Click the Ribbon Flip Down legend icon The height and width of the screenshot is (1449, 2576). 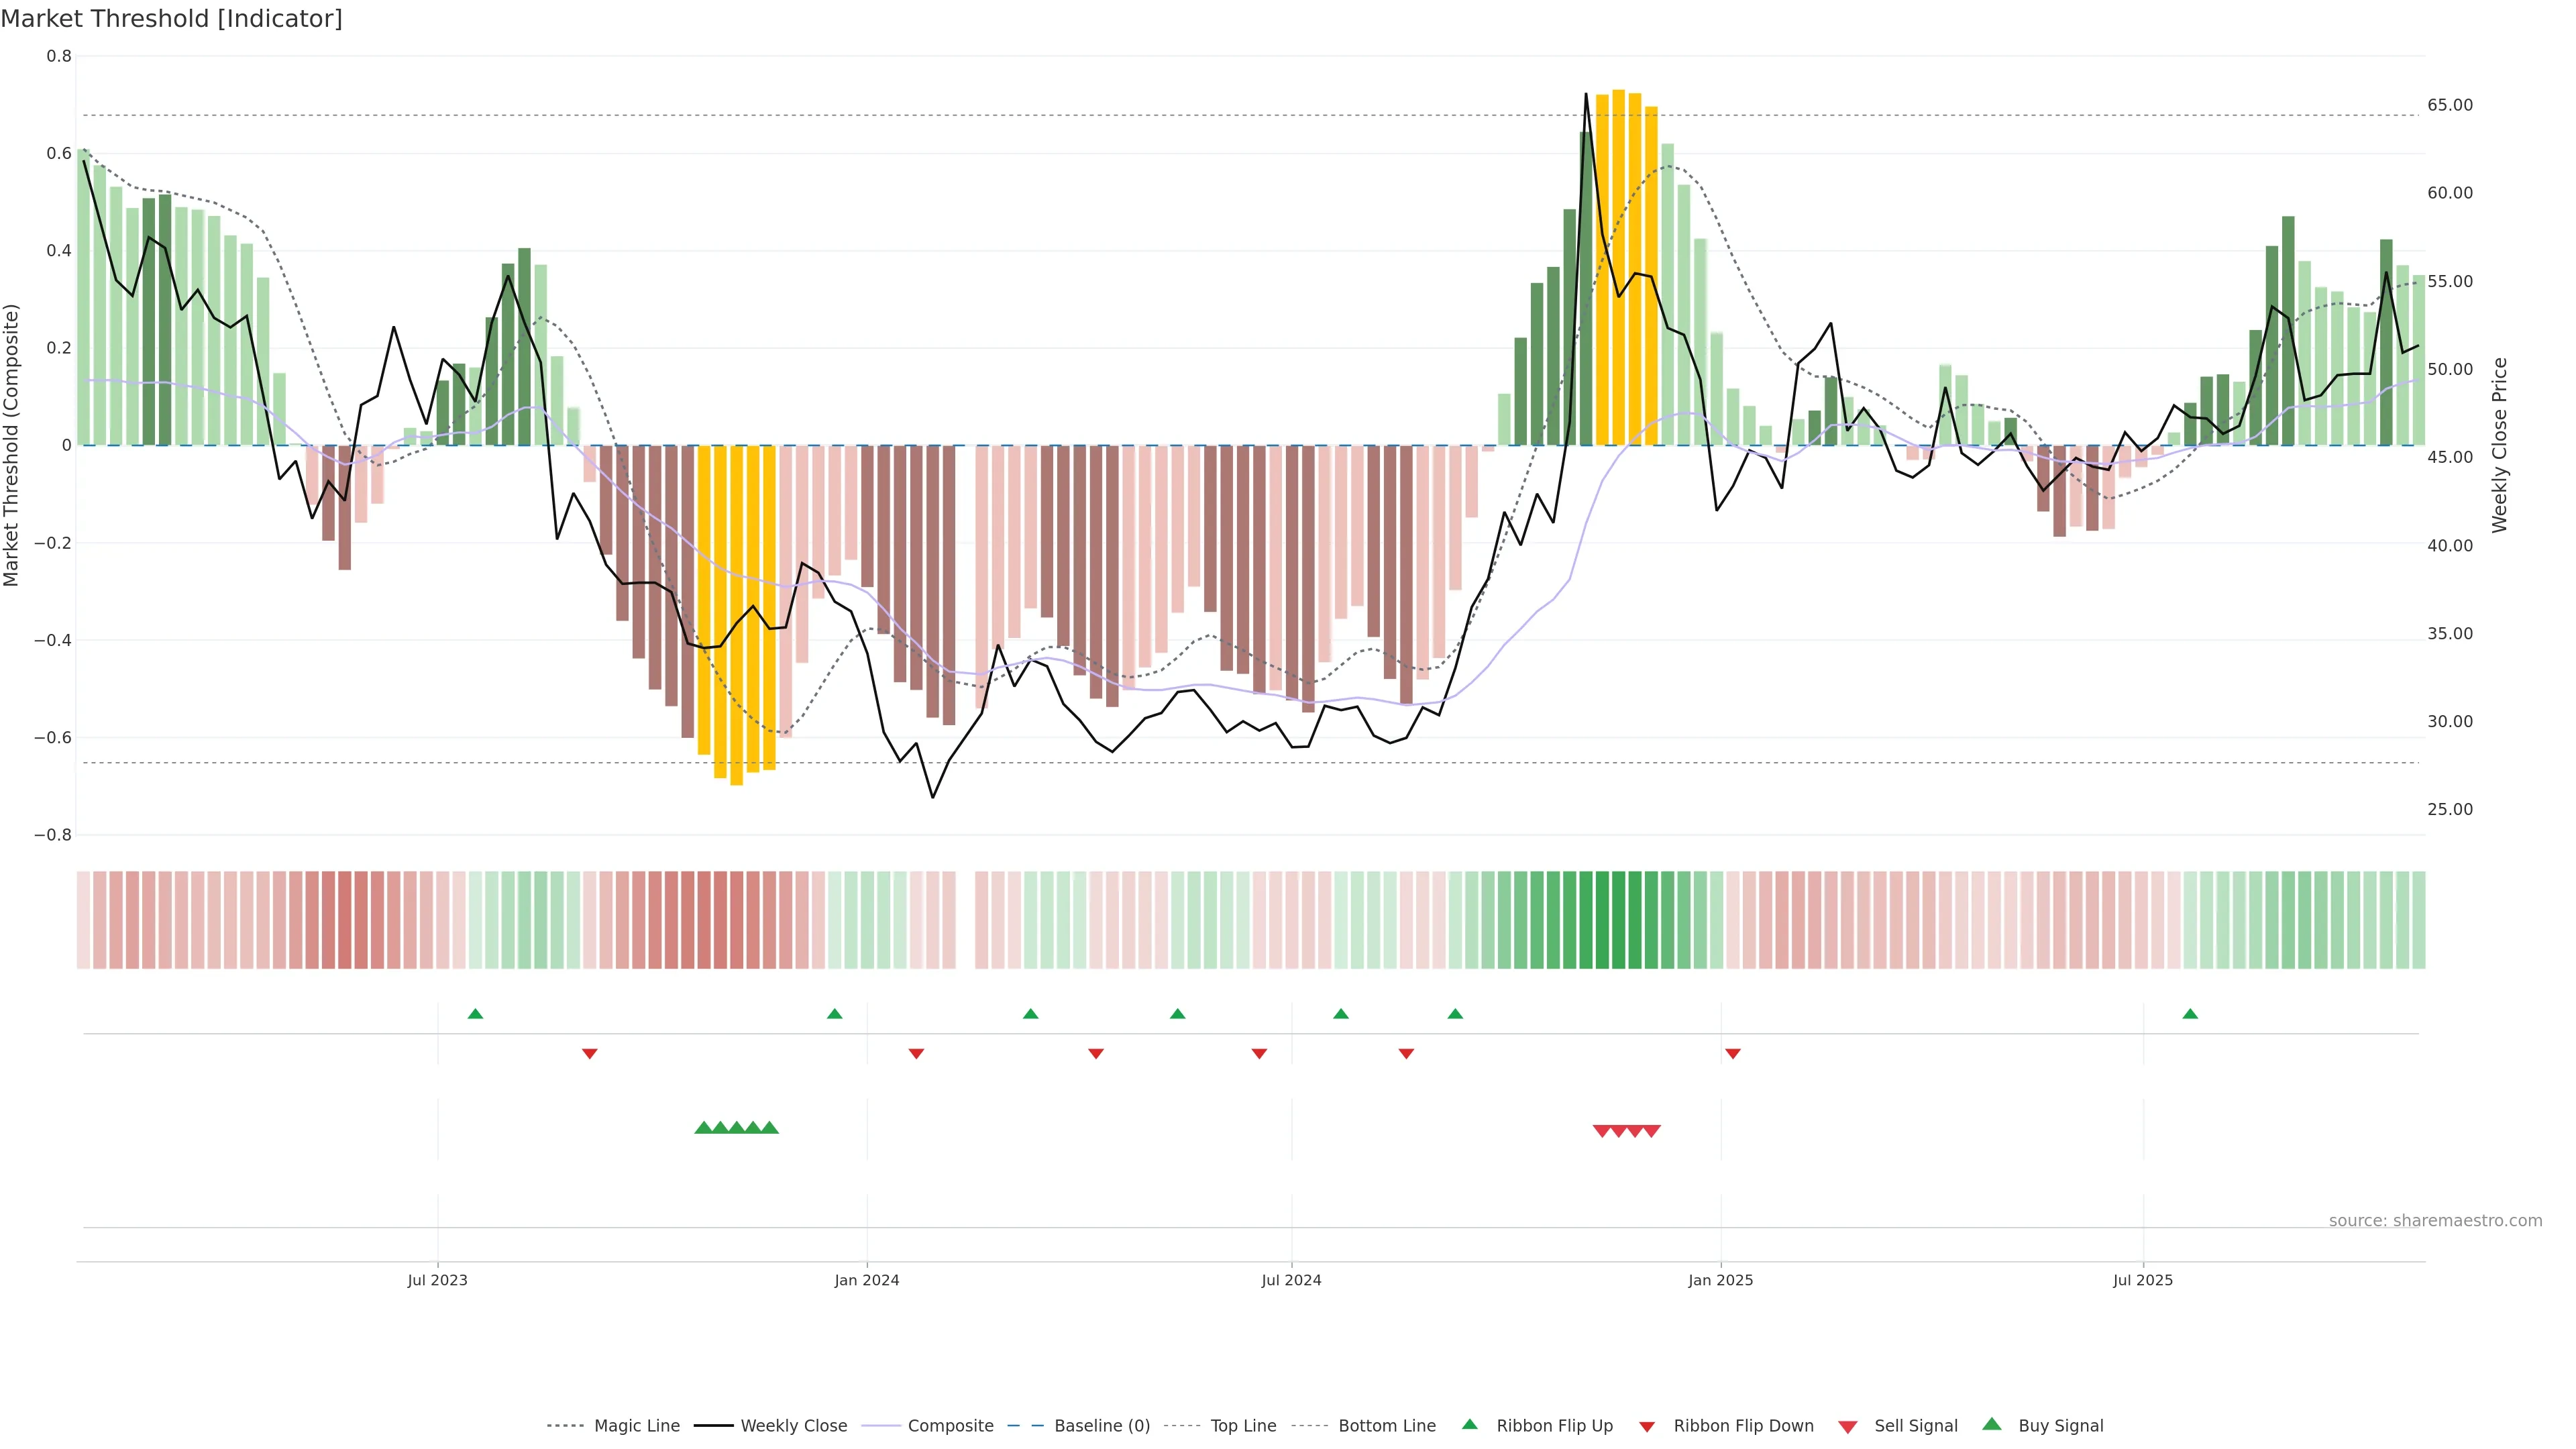[x=1646, y=1426]
